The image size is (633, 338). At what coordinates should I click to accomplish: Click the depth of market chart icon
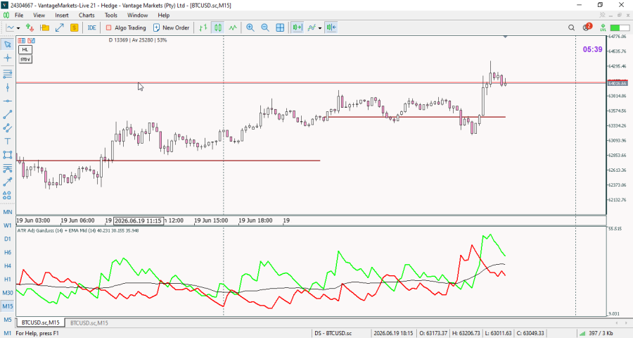[31, 40]
